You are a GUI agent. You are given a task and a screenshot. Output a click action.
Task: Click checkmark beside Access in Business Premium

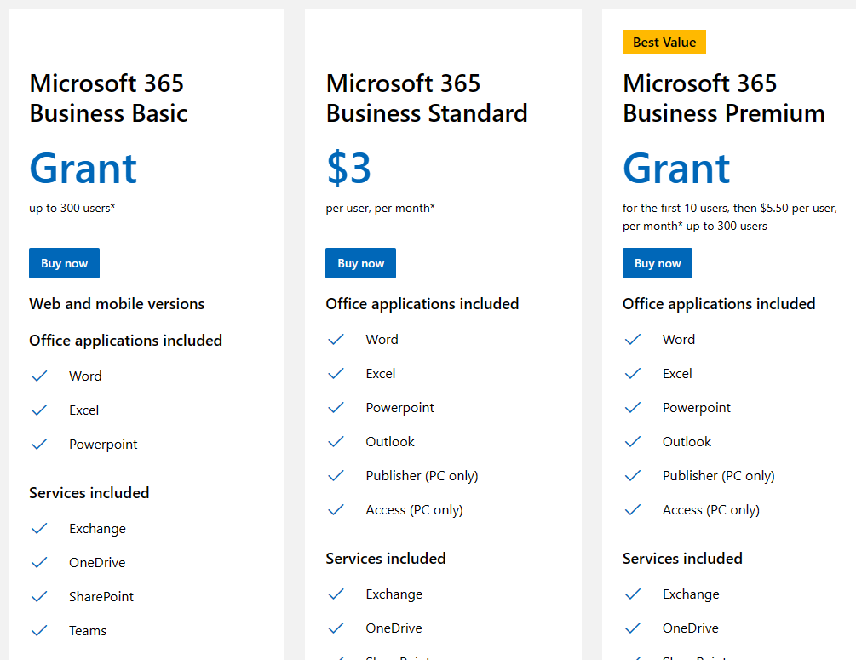point(632,509)
